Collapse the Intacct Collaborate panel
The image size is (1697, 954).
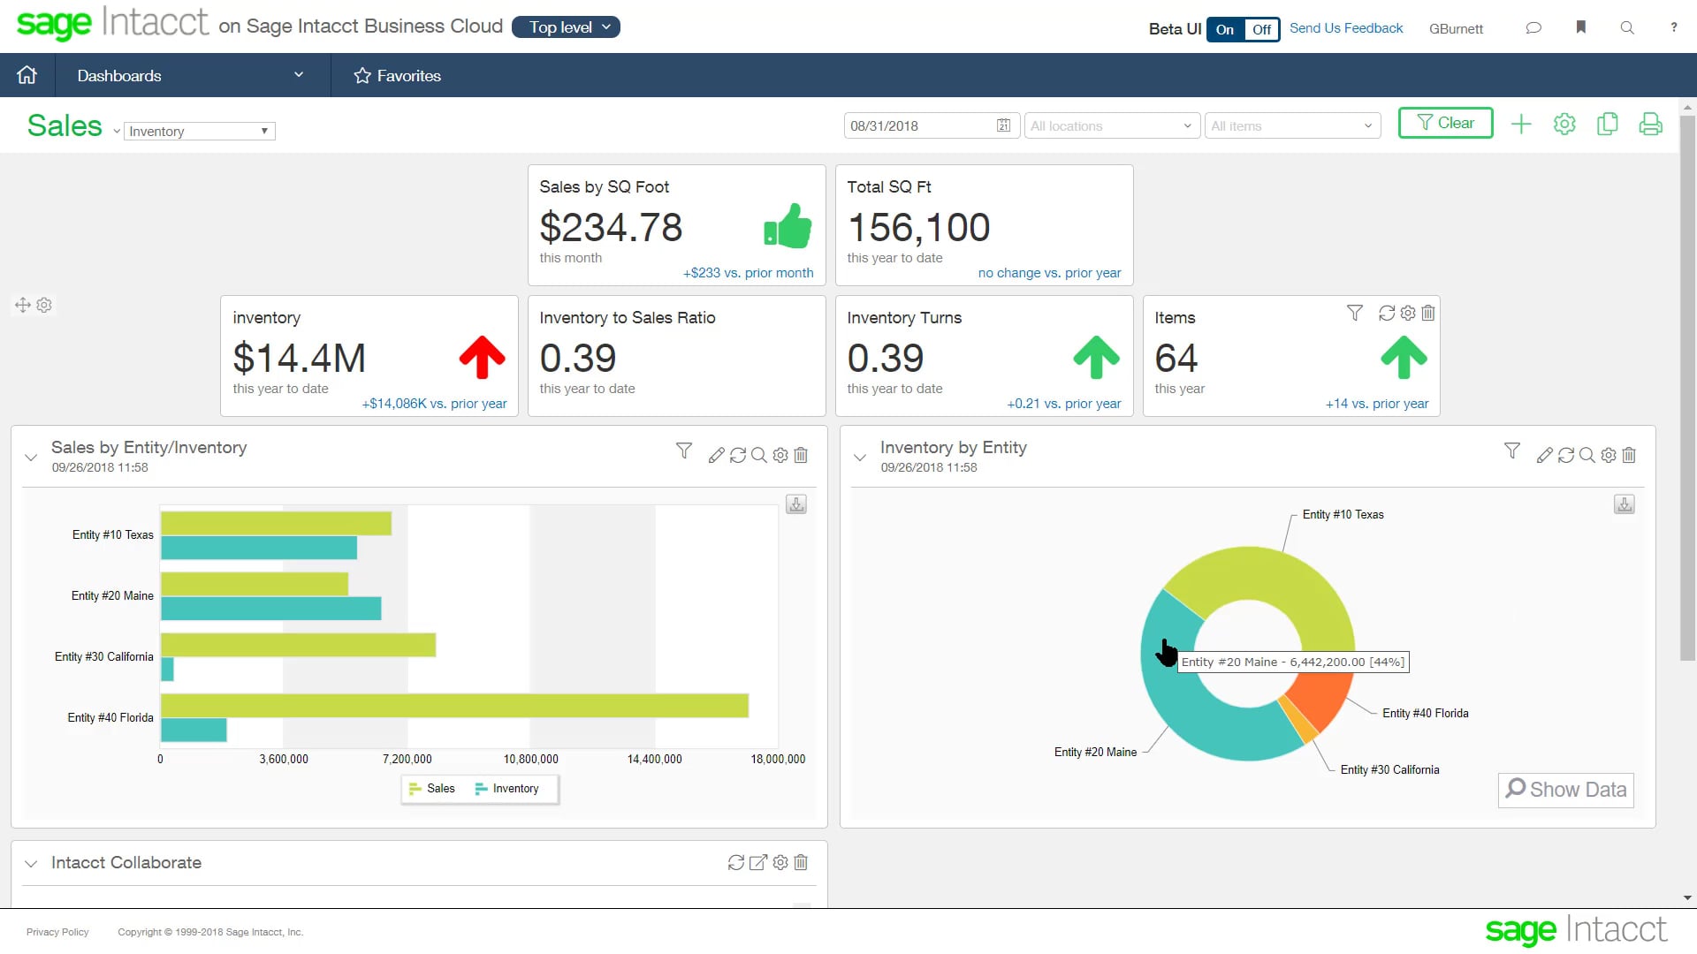(x=31, y=863)
